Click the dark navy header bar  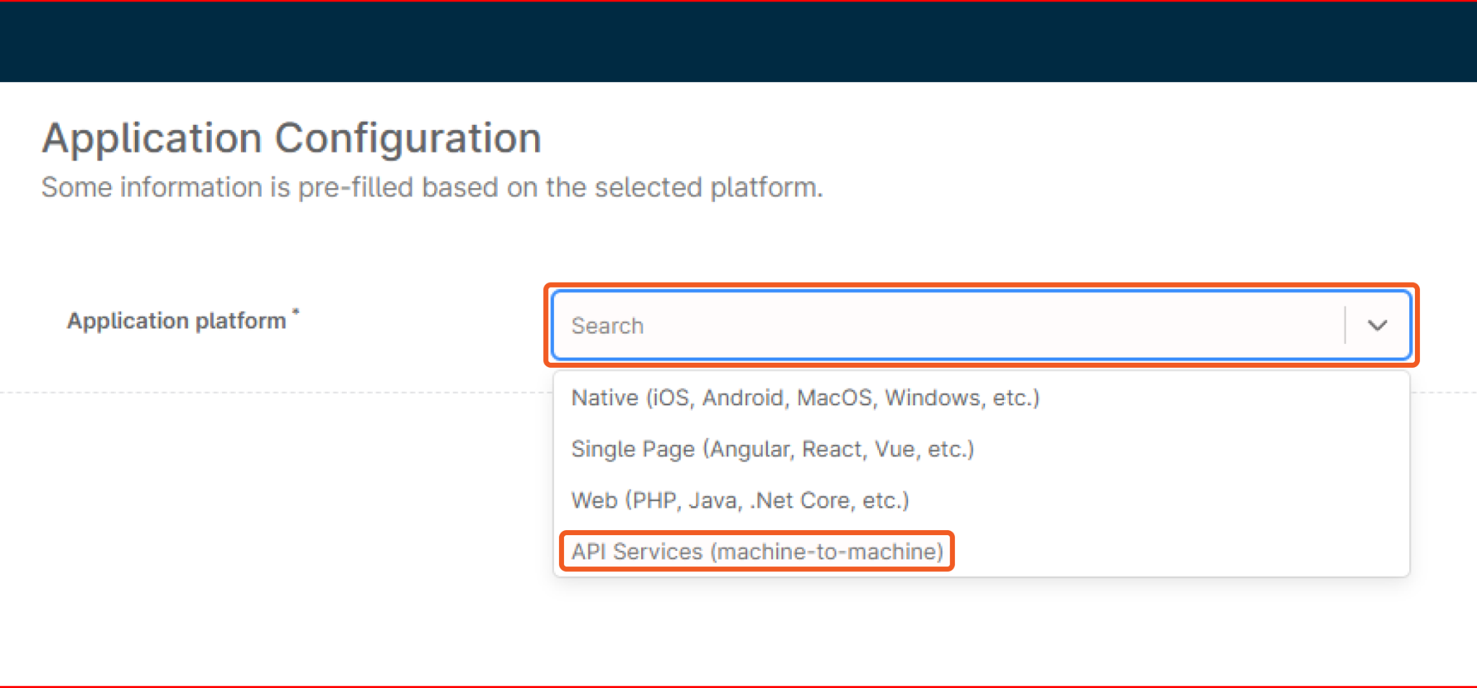point(738,42)
